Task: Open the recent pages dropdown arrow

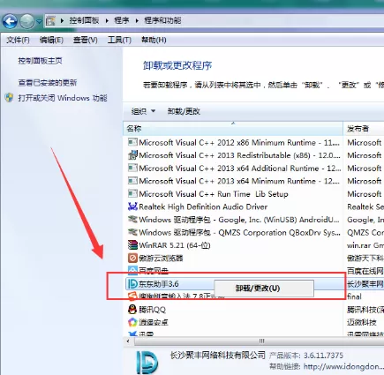Action: click(39, 21)
